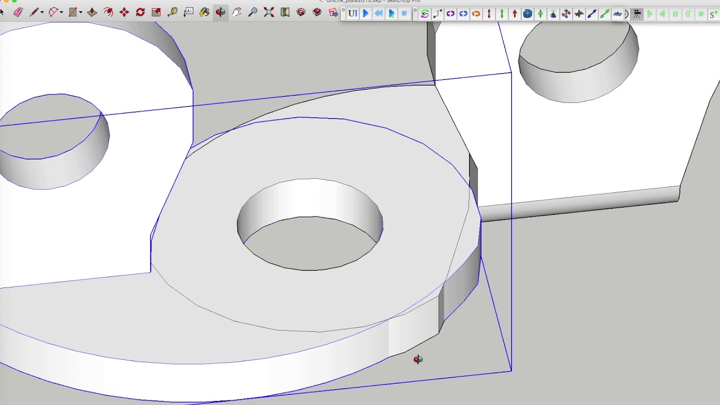Choose the Select arrow tool
The width and height of the screenshot is (720, 405).
click(2, 12)
